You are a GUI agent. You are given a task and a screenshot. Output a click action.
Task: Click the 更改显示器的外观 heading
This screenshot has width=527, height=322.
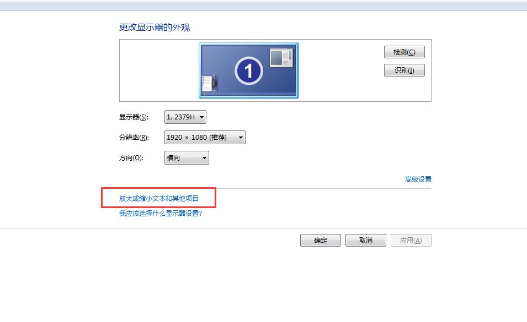155,28
